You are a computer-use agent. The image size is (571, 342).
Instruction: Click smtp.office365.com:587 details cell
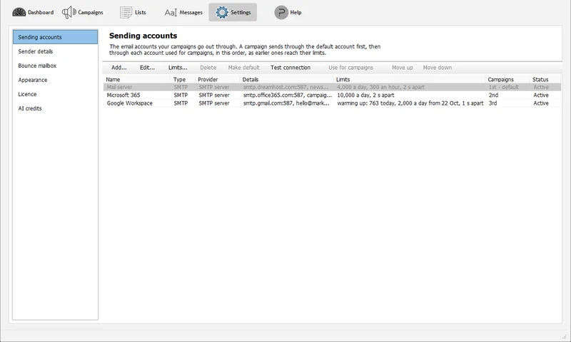[x=288, y=95]
